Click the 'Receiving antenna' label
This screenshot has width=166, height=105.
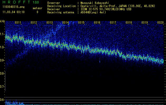61,12
